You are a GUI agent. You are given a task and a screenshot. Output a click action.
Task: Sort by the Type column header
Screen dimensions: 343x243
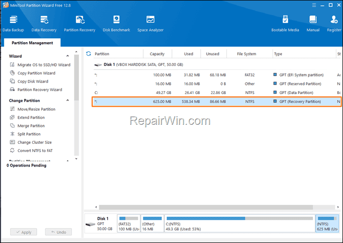pos(304,54)
